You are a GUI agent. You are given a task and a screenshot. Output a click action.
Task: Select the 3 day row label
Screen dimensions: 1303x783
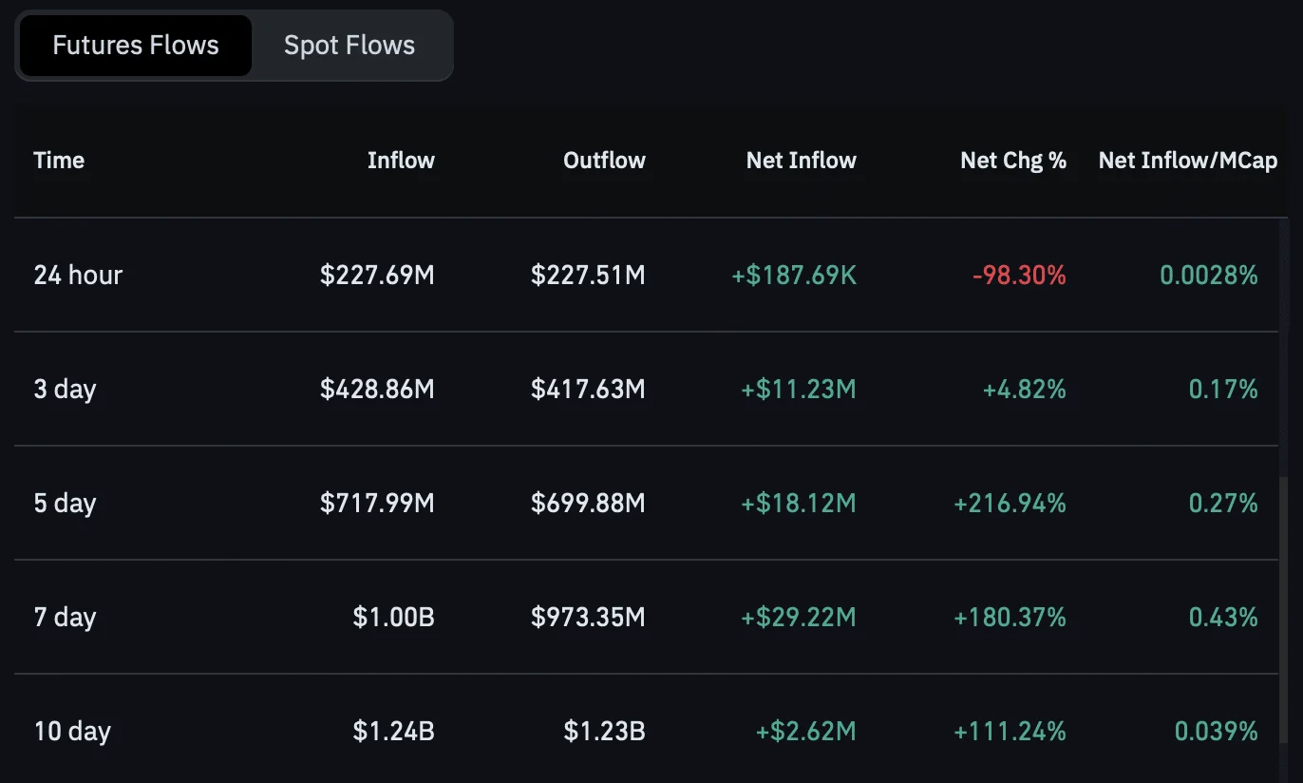tap(66, 390)
